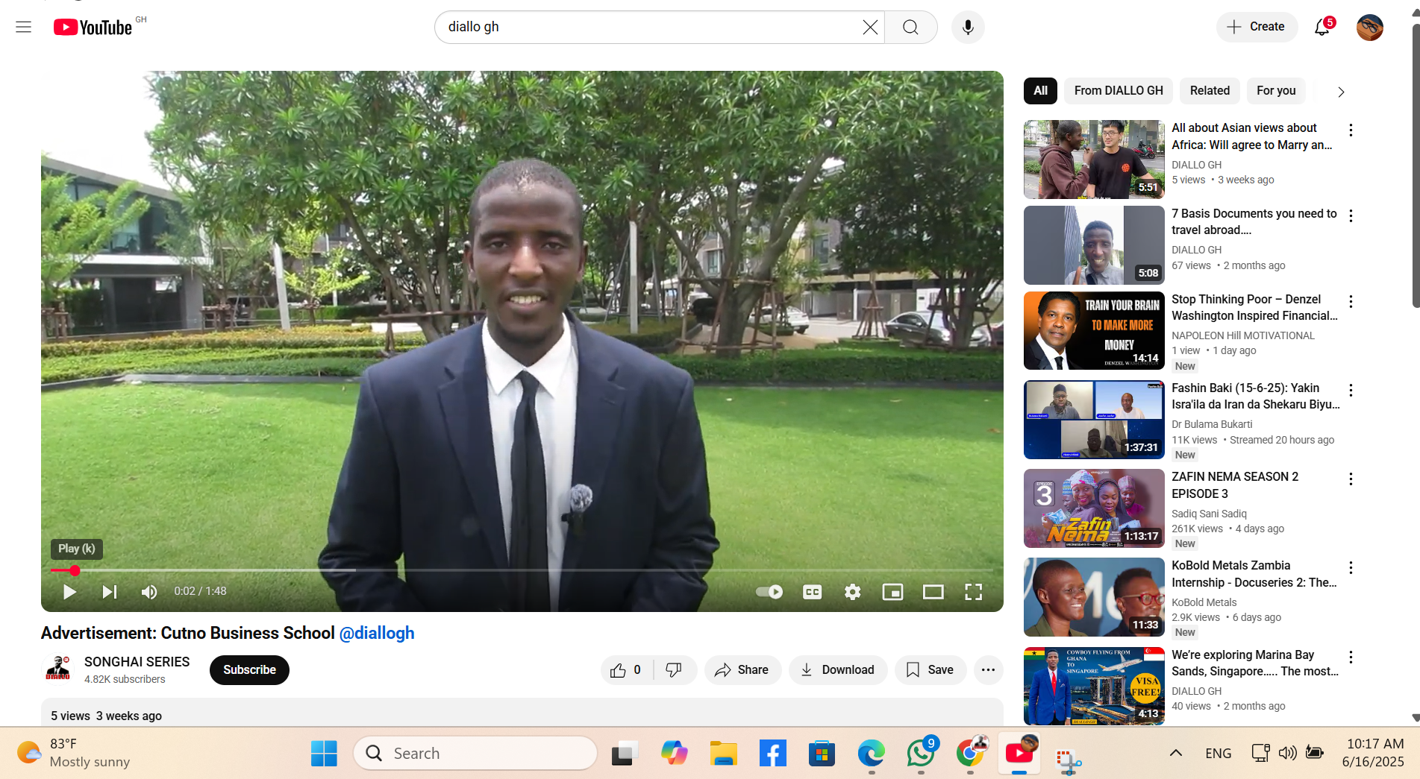Open 'ZAFIN NEMA SEASON 2 EPISODE 3' title

click(x=1235, y=485)
